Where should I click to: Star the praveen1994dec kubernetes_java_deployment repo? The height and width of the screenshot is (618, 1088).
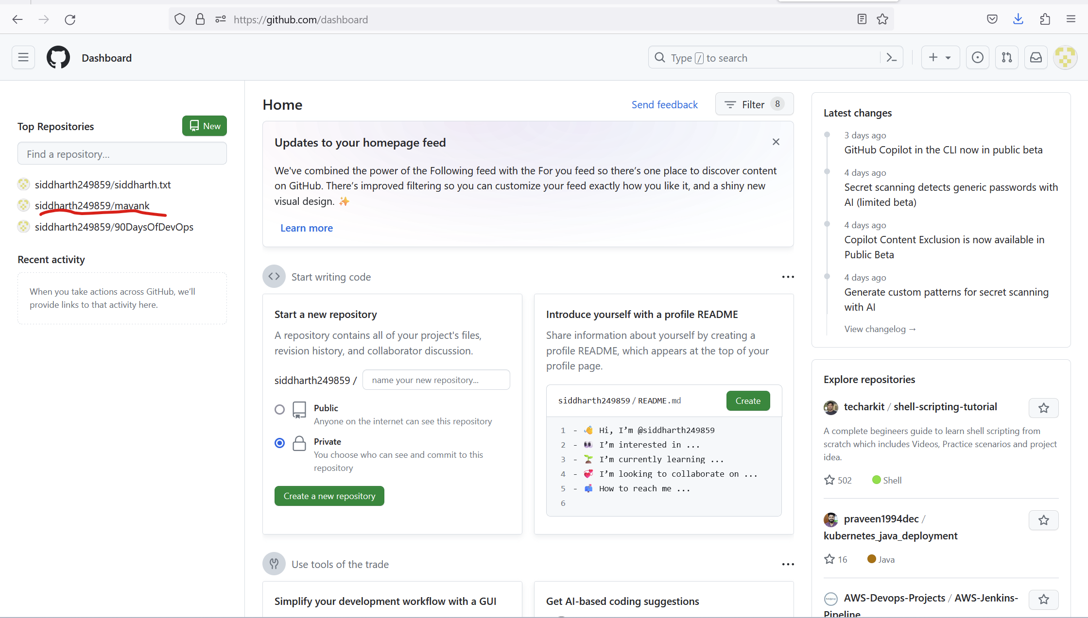click(1044, 520)
